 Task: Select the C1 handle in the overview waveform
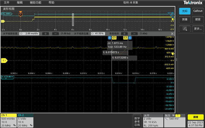[3, 21]
